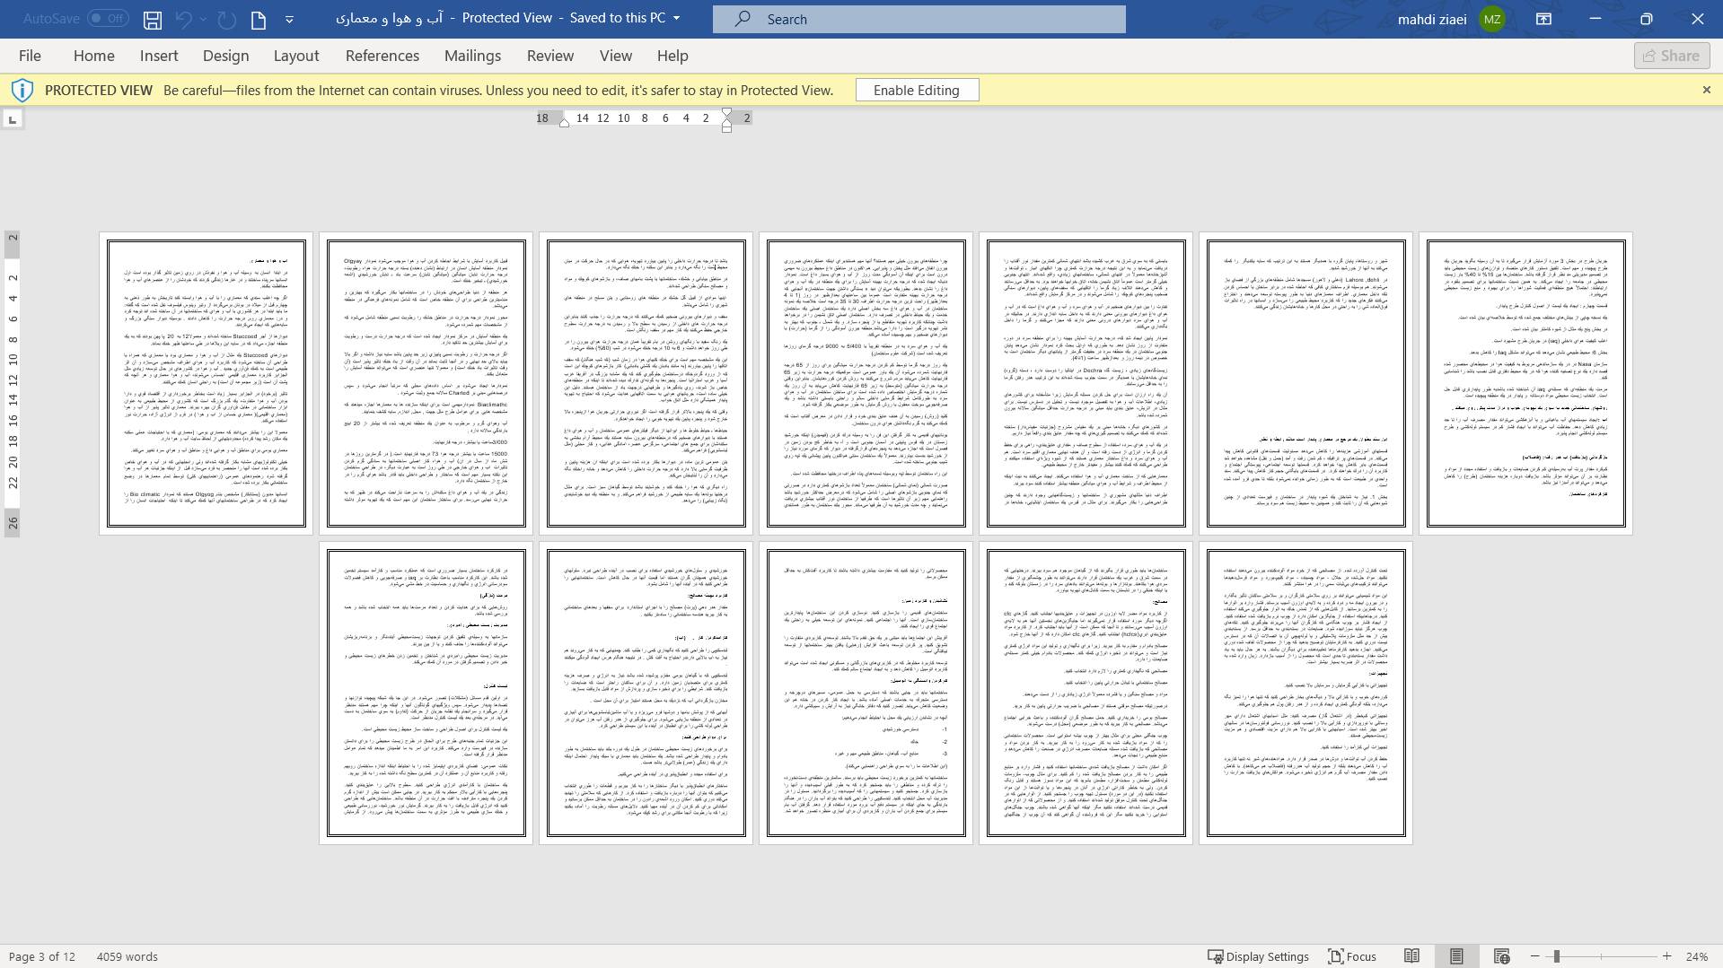Switch to Read Mode view icon

[1412, 956]
